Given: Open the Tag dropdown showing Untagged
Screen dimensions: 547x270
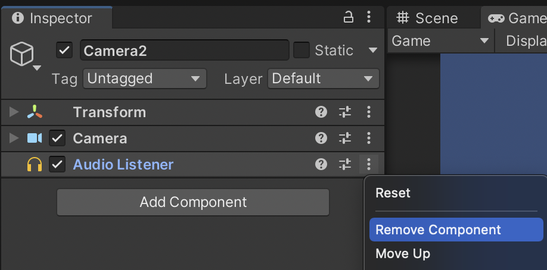Looking at the screenshot, I should point(144,79).
